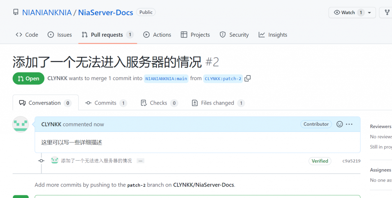Click the Pull requests counter badge

pos(130,35)
